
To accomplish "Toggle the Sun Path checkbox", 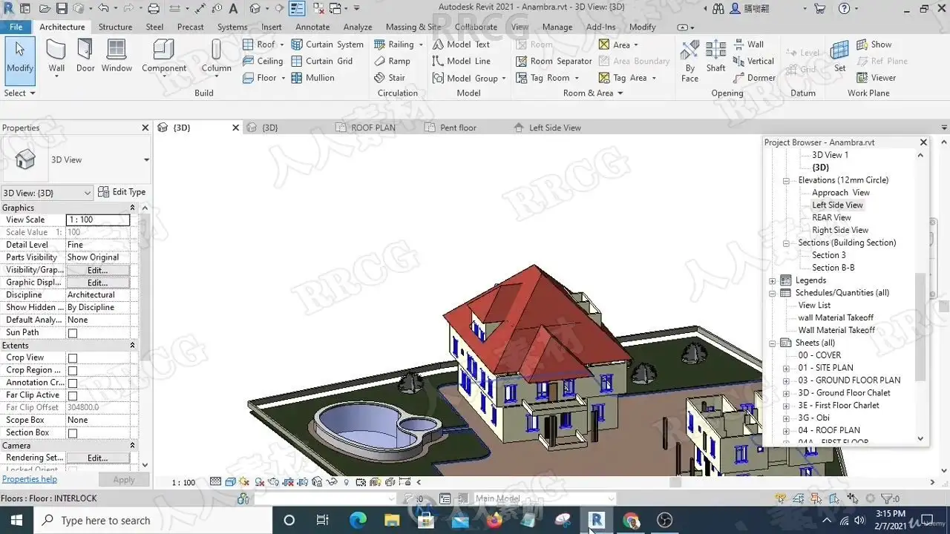I will click(x=73, y=333).
